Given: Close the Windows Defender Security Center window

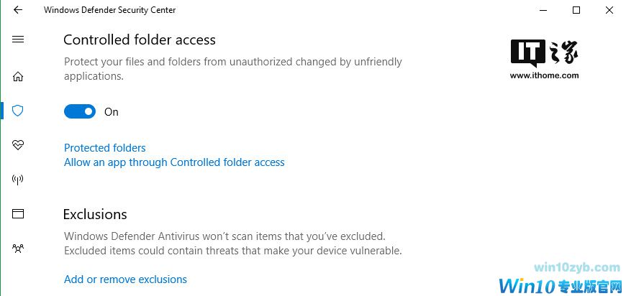Looking at the screenshot, I should (x=609, y=10).
